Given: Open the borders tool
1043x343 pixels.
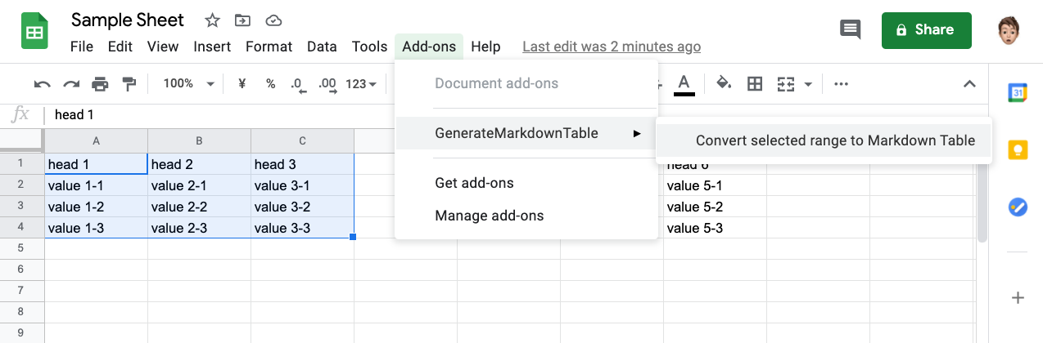Looking at the screenshot, I should tap(755, 83).
